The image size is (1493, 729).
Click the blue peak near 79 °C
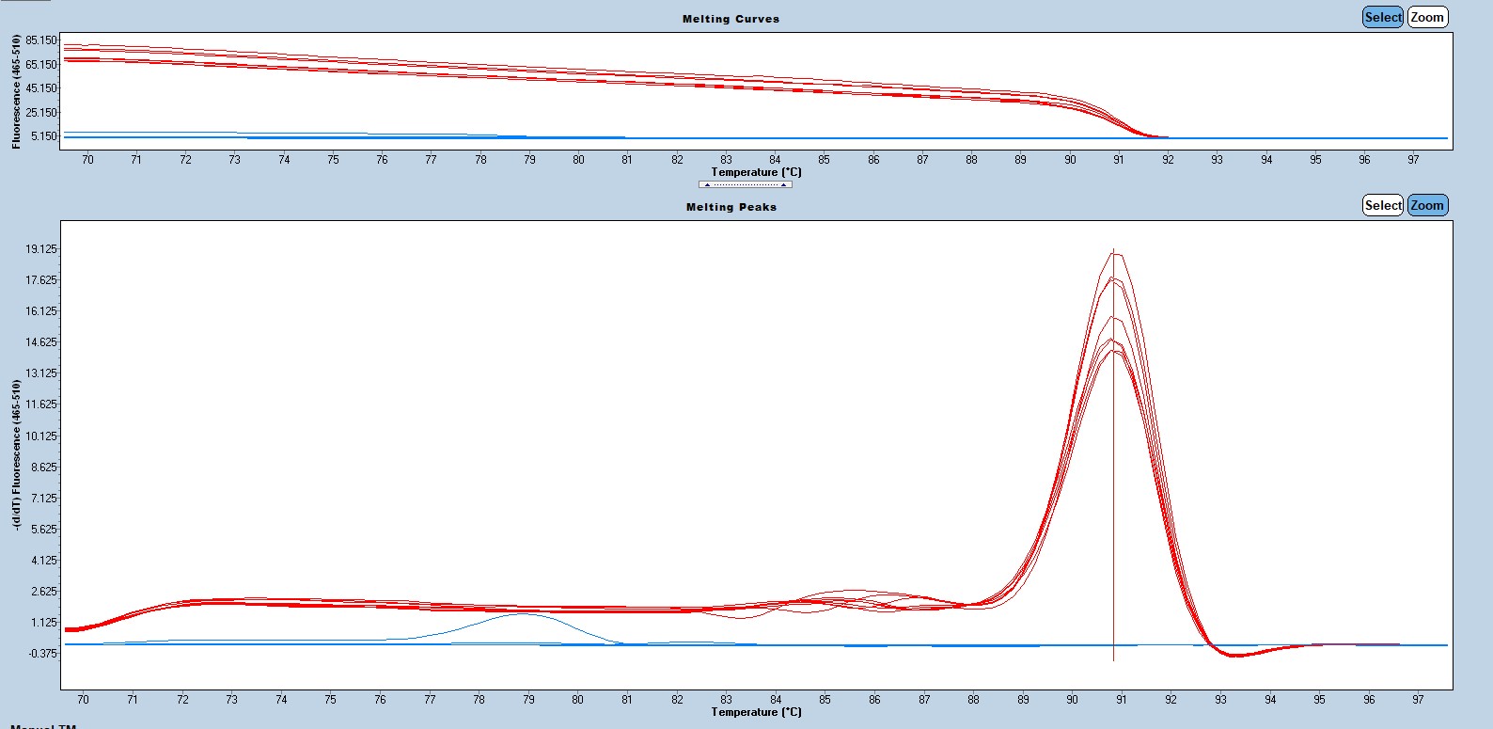[x=523, y=614]
